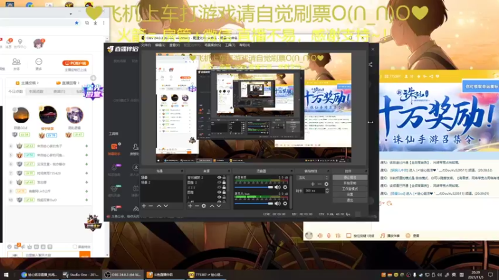Image resolution: width=499 pixels, height=280 pixels.
Task: Toggle microphone icon in voice room bar
Action: 329,236
